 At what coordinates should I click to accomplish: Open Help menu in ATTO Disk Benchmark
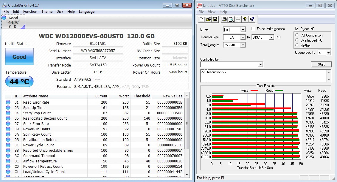click(x=223, y=12)
